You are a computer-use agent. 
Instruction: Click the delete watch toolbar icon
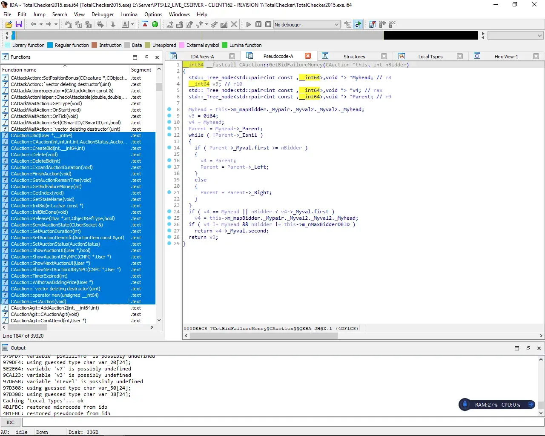point(392,24)
